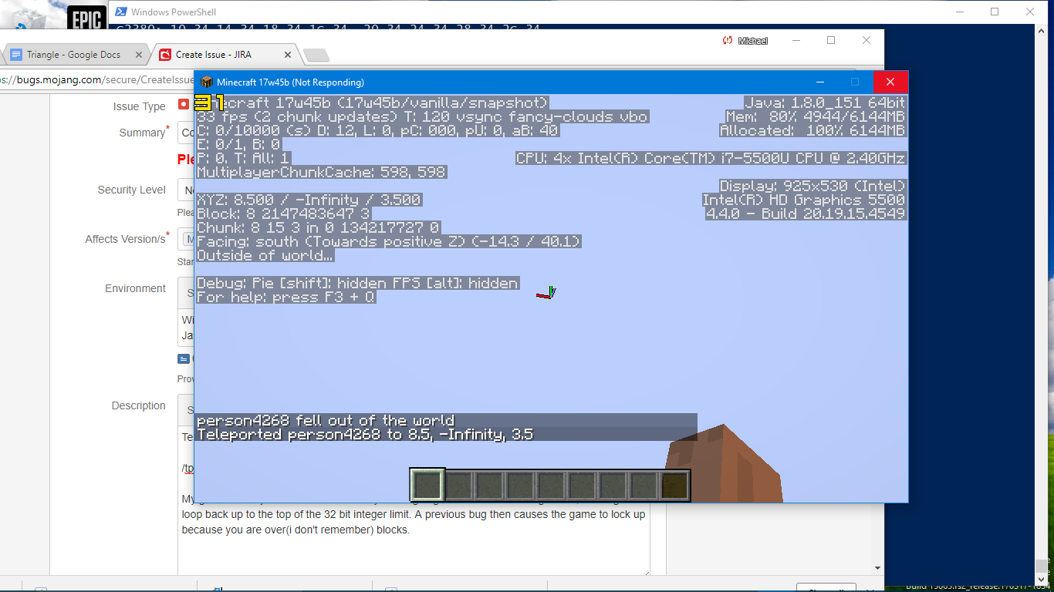Click the 'Block: 8 2147483647 3' debug line

[283, 214]
